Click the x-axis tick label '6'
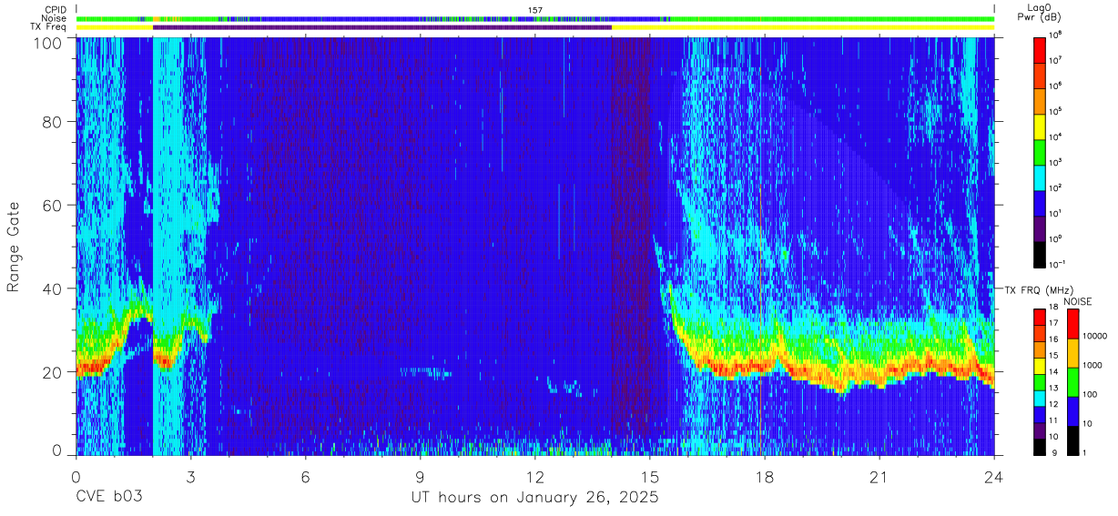This screenshot has height=516, width=1118. pyautogui.click(x=305, y=477)
